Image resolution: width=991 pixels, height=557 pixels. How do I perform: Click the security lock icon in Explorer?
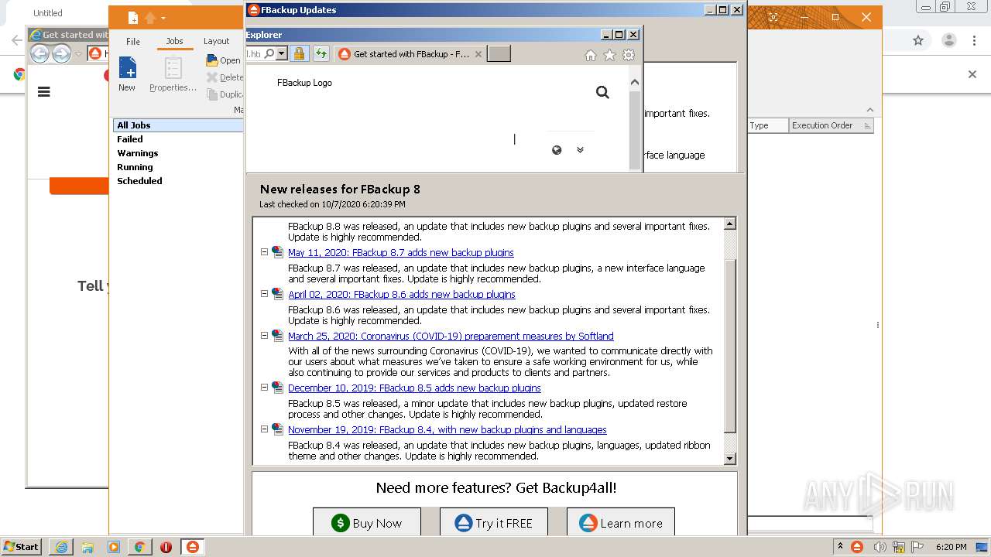(299, 53)
